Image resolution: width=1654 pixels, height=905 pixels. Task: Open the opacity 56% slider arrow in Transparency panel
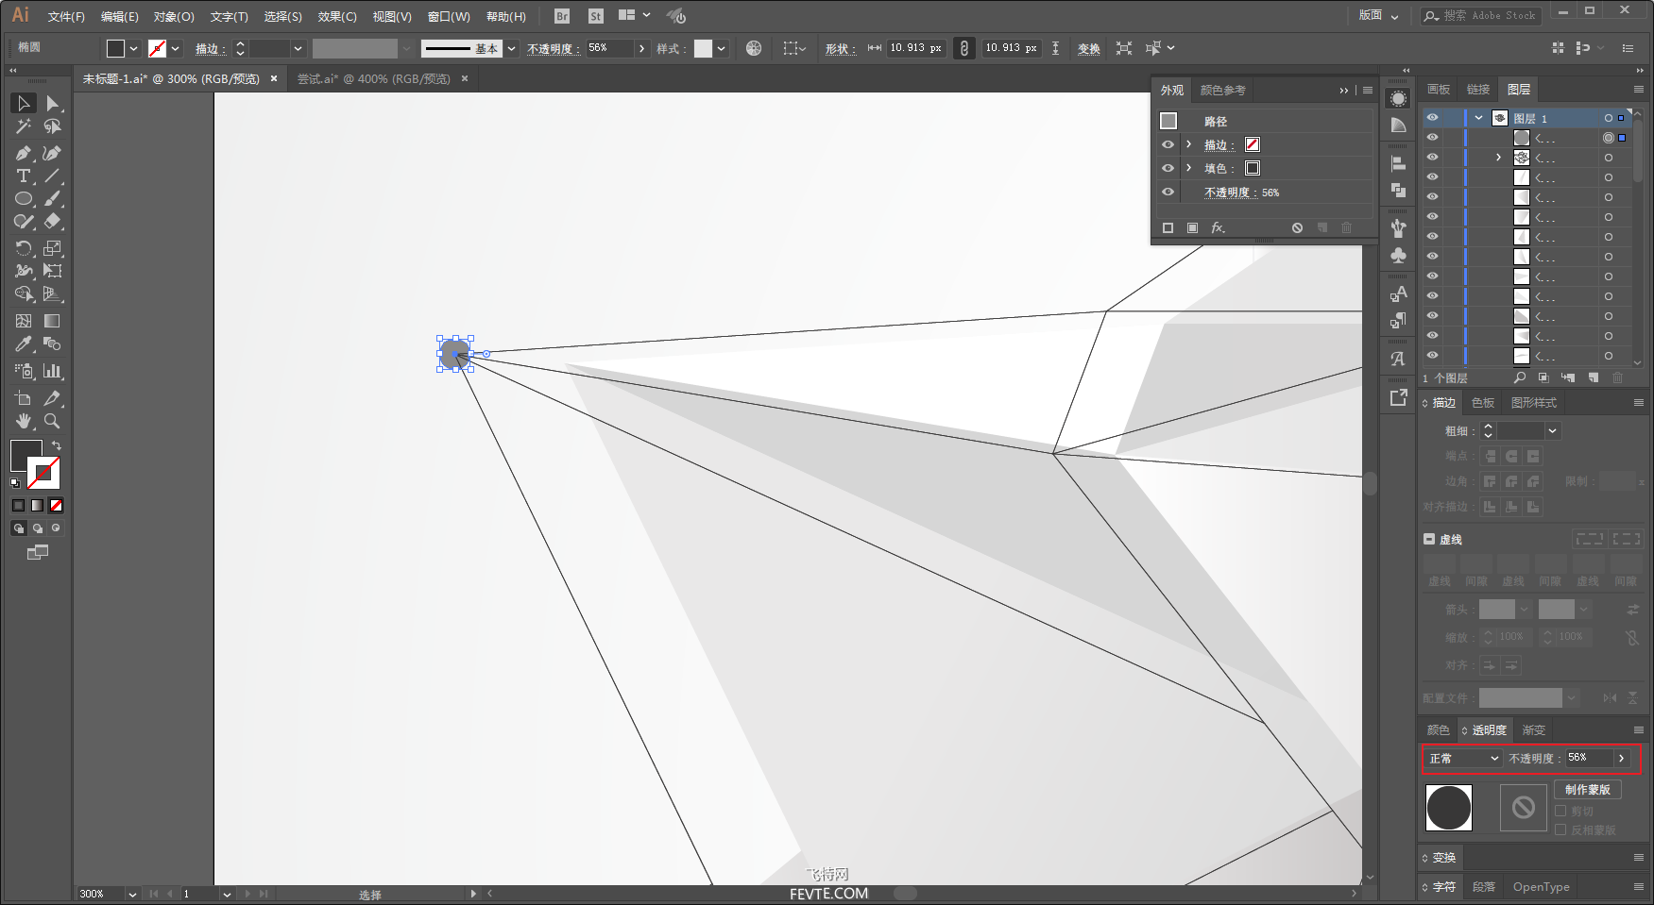1622,758
